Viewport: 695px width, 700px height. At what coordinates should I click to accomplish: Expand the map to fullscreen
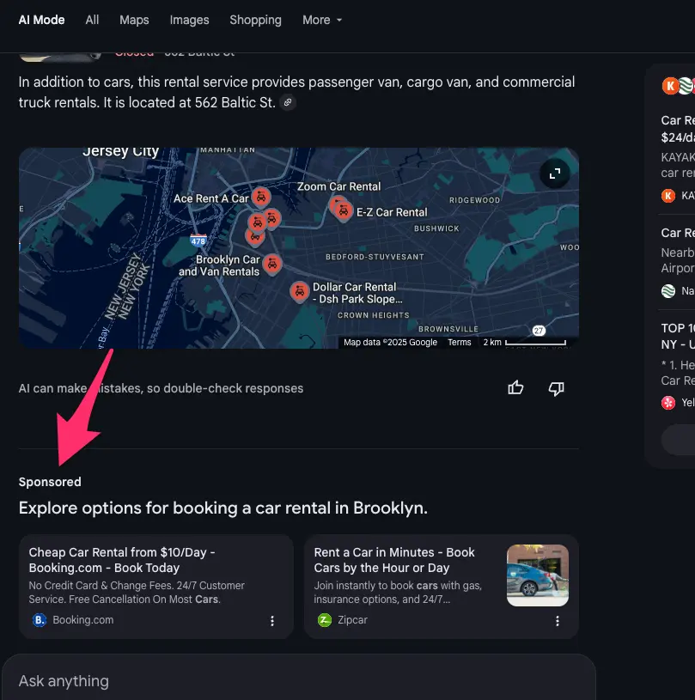click(x=554, y=173)
